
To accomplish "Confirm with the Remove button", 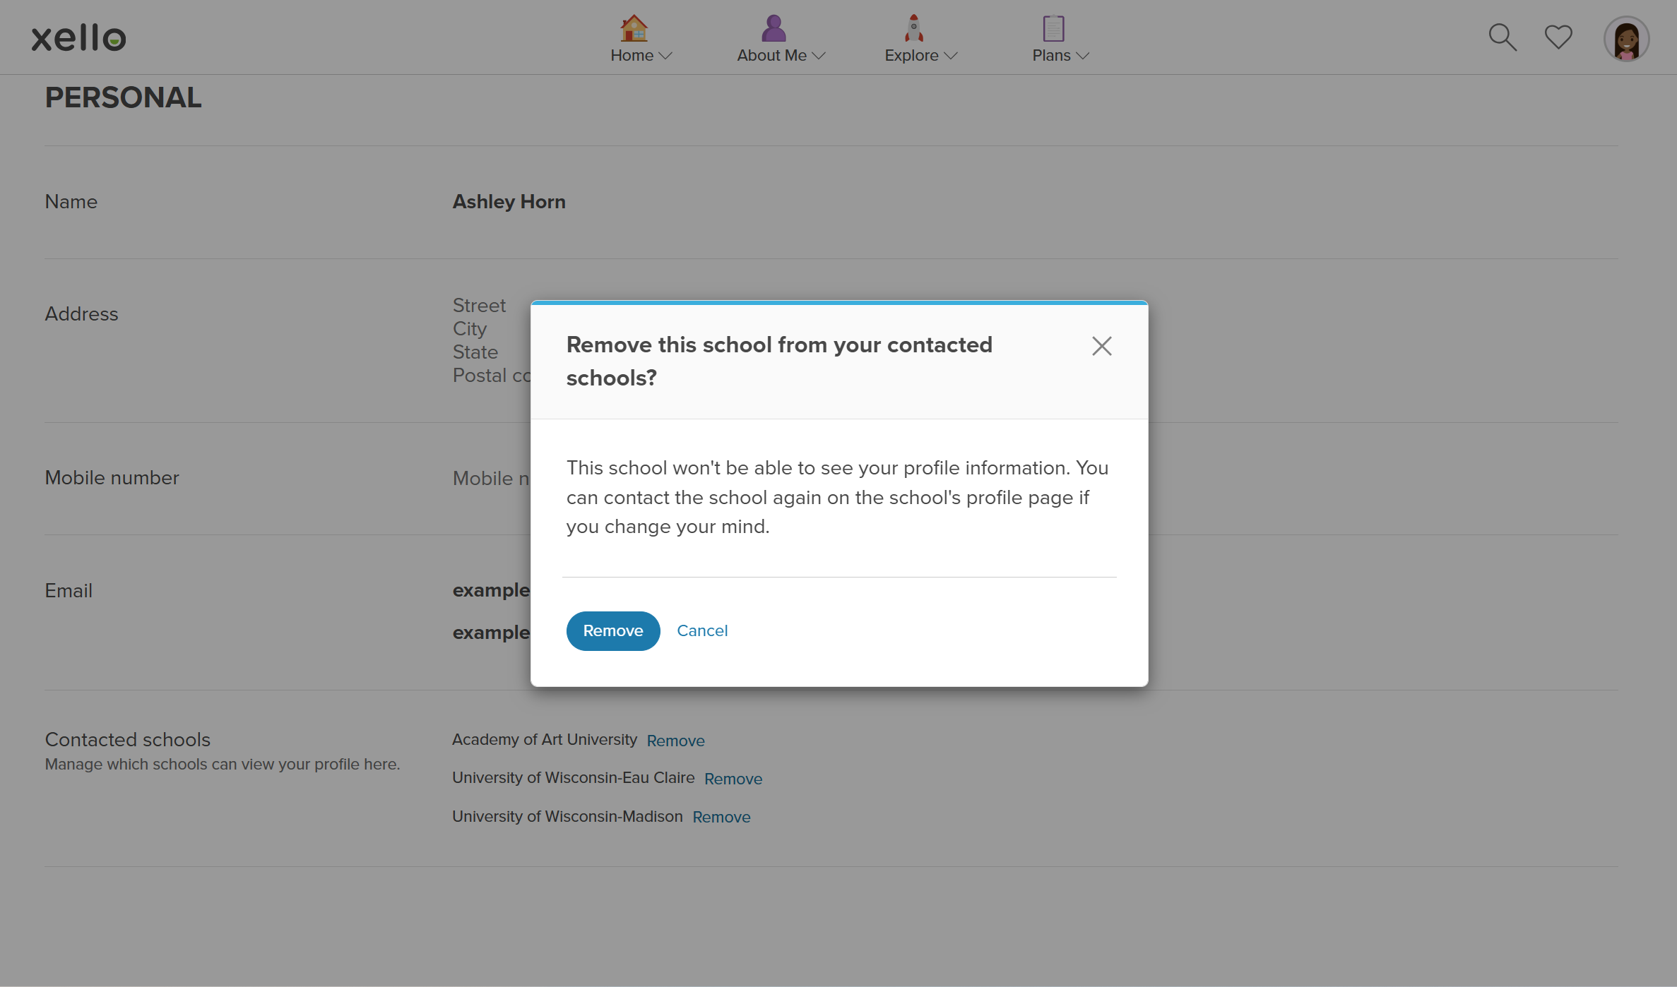I will [612, 630].
